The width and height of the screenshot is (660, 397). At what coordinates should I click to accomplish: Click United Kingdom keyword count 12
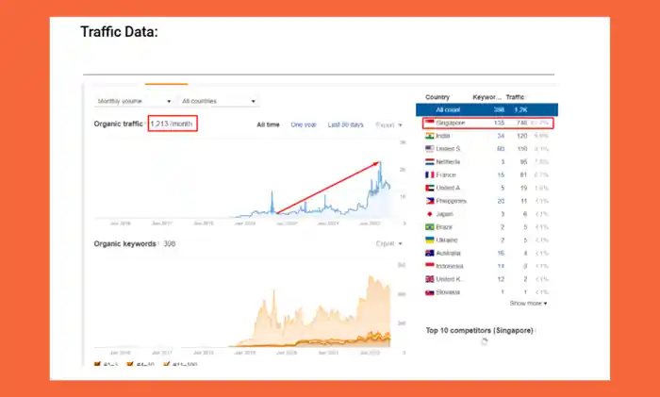(x=501, y=279)
